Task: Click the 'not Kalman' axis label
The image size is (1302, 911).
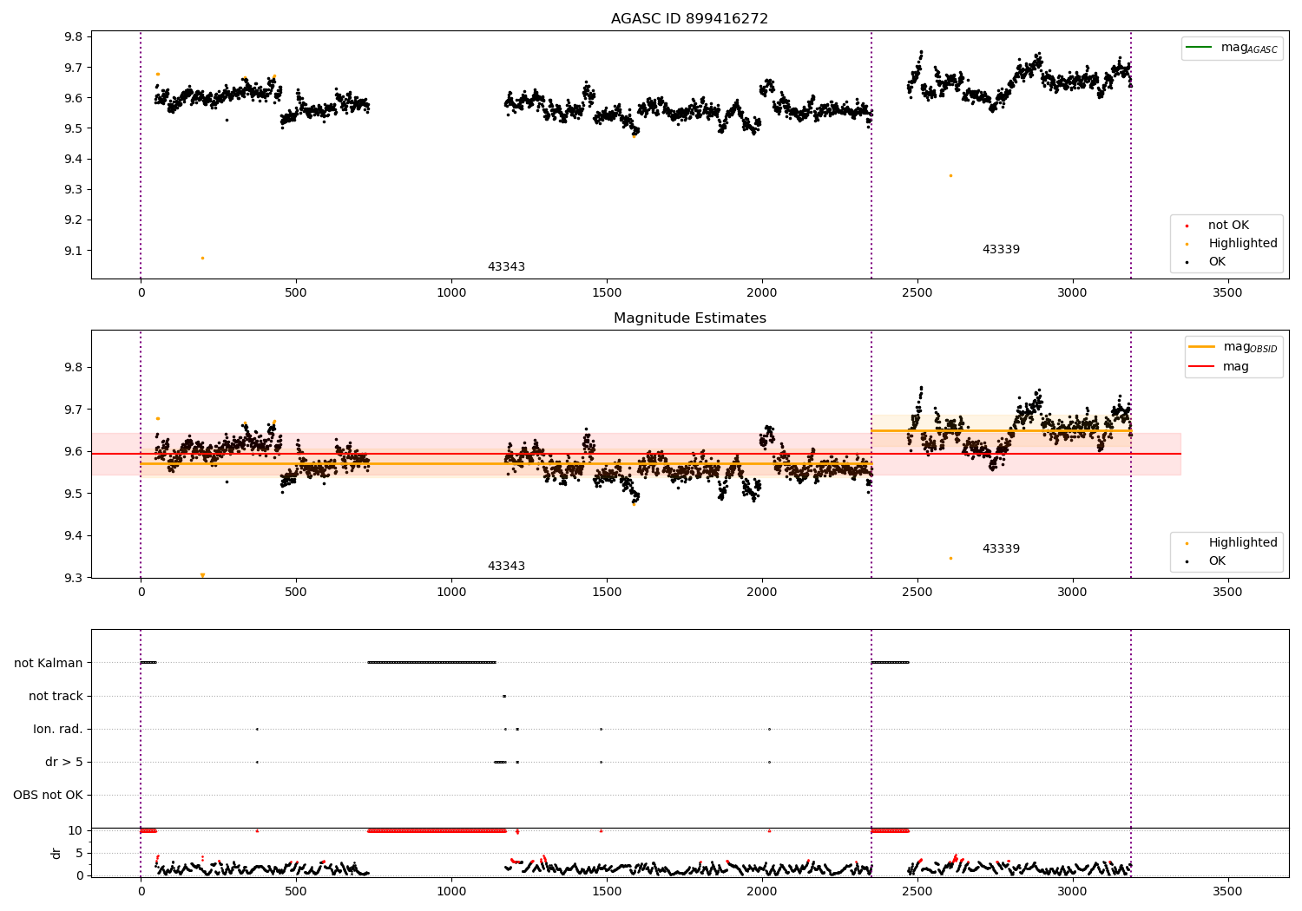Action: coord(49,663)
